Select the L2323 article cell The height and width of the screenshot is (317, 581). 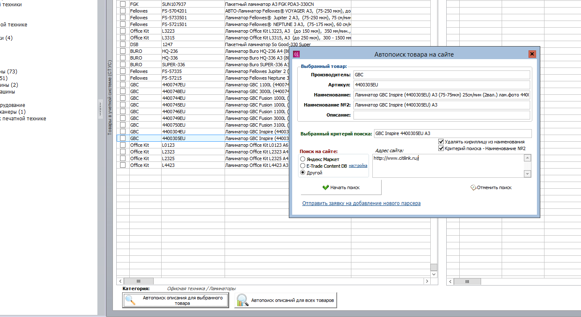193,152
